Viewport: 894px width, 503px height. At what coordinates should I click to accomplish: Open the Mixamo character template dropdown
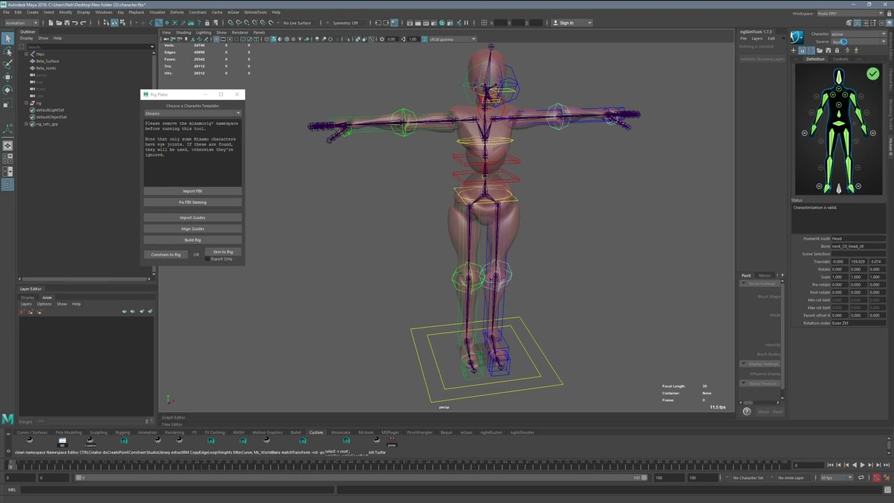(192, 113)
